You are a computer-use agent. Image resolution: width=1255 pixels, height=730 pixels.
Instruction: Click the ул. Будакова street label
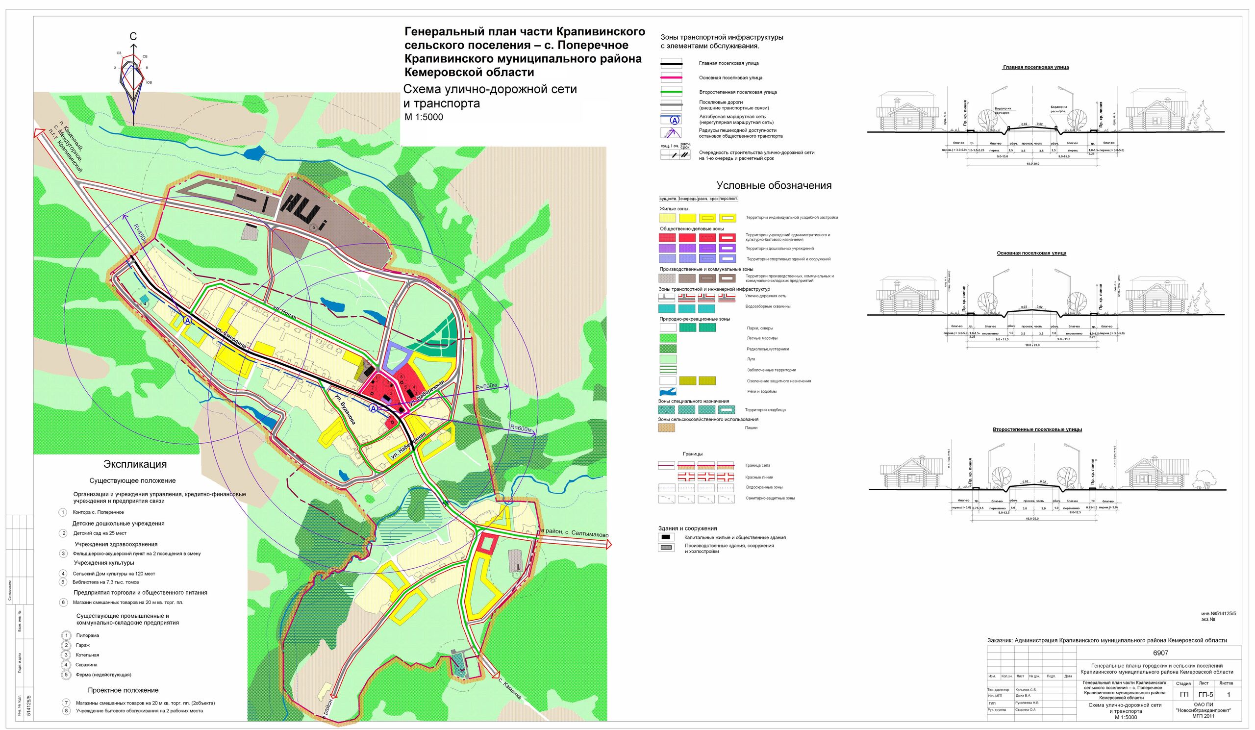[345, 409]
